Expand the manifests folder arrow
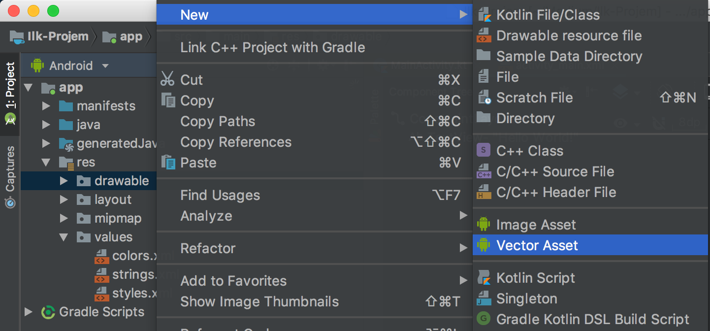Viewport: 710px width, 331px height. tap(46, 106)
